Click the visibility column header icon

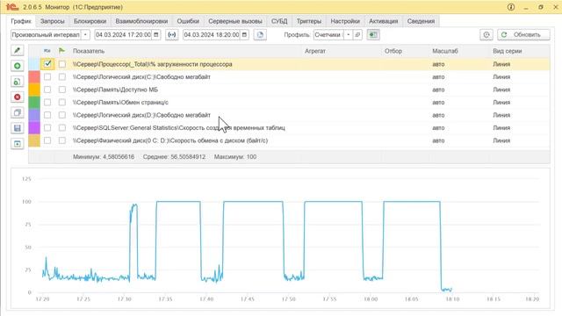47,51
